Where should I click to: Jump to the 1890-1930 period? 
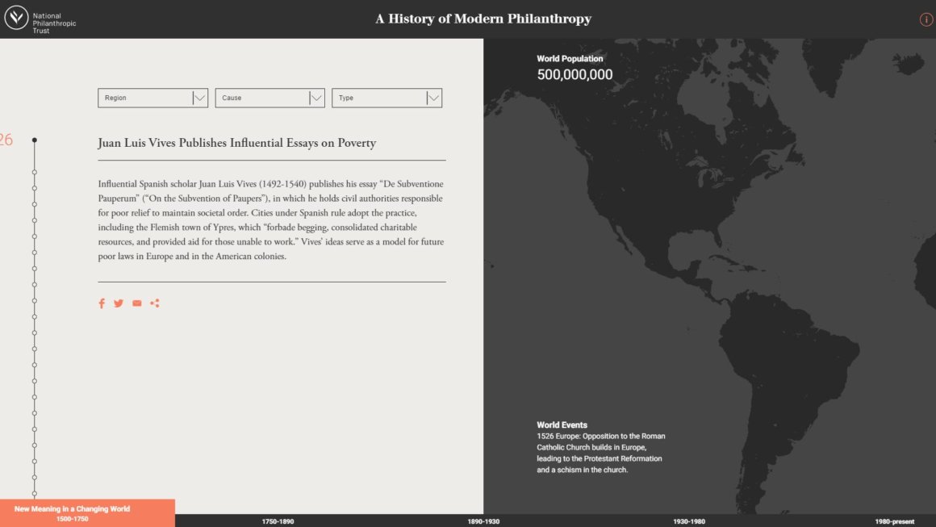tap(483, 521)
